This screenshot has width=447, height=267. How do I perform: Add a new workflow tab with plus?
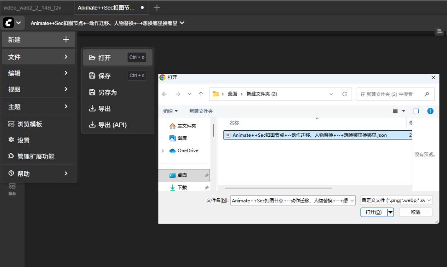click(x=157, y=8)
